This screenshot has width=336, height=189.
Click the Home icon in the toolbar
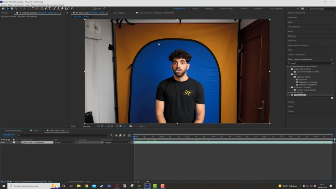(x=2, y=9)
